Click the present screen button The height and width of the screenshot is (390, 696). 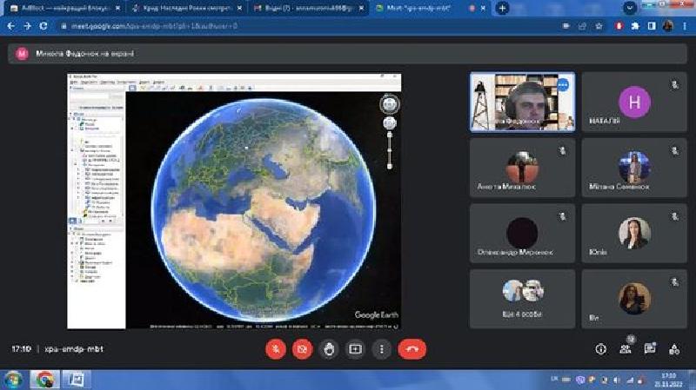355,349
